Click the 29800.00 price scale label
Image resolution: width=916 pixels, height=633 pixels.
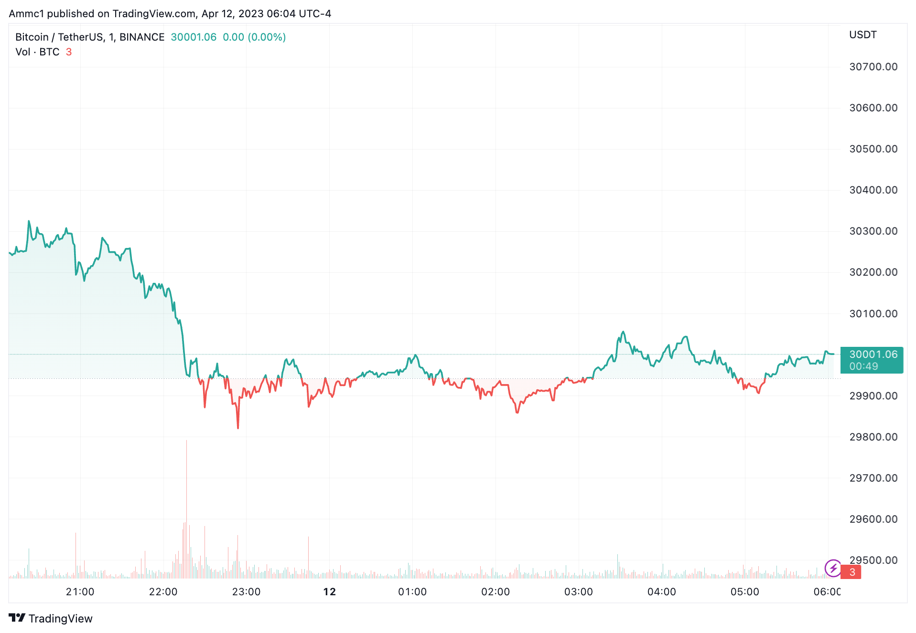(x=873, y=437)
